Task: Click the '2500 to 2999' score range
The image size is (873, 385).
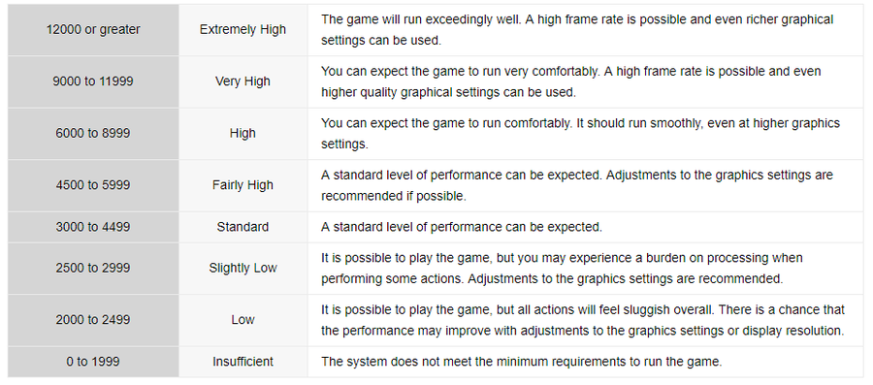Action: (93, 269)
